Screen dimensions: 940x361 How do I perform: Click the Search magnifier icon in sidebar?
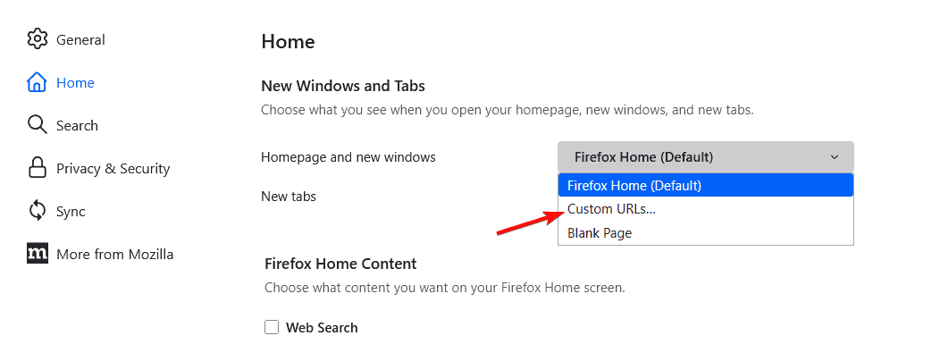coord(37,125)
